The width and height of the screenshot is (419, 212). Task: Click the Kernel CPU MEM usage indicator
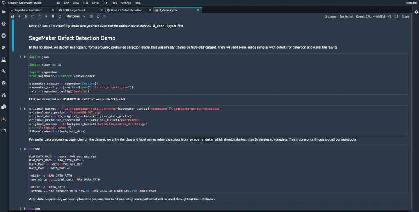(x=373, y=17)
